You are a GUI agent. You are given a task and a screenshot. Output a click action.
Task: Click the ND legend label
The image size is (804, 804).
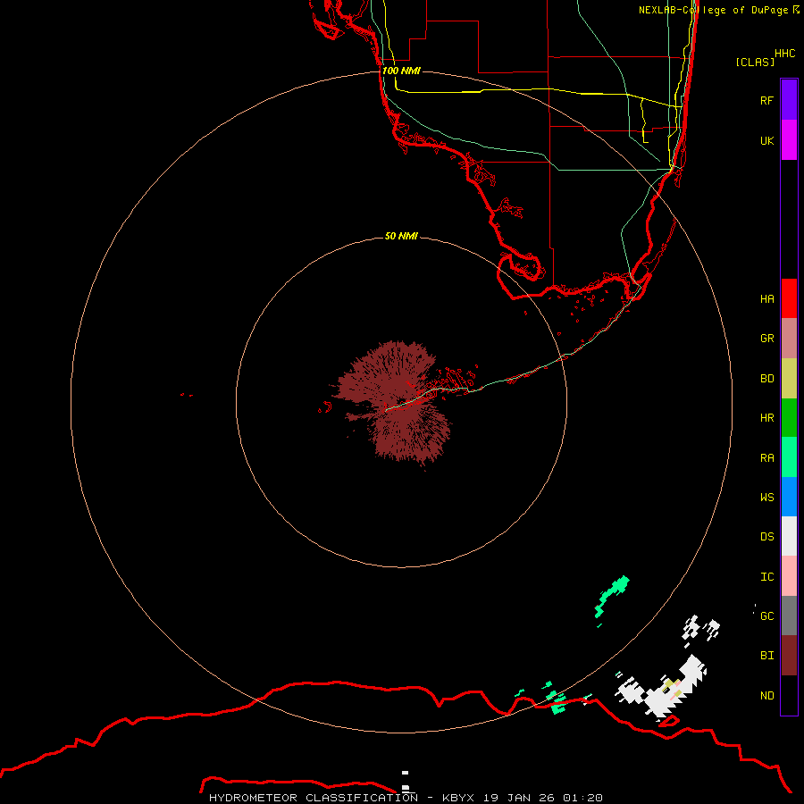(x=766, y=695)
